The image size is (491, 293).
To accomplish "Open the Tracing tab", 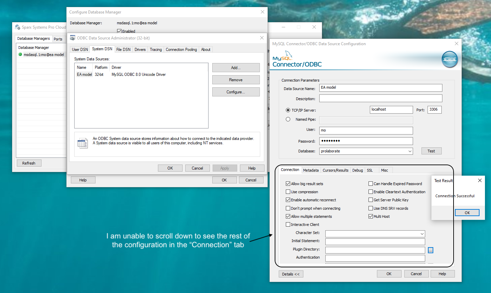I will pos(156,50).
